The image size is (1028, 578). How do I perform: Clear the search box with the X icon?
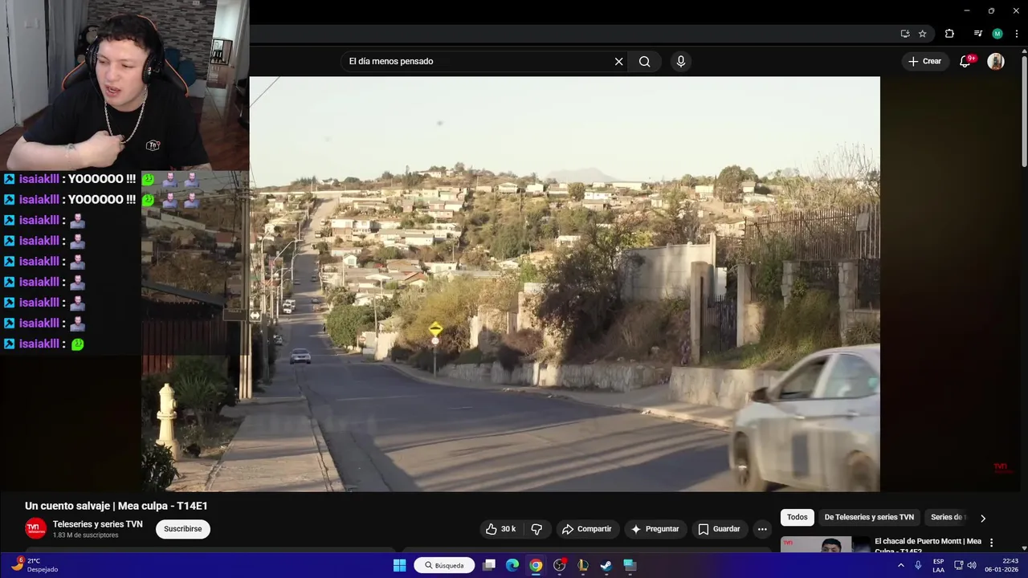(x=618, y=62)
